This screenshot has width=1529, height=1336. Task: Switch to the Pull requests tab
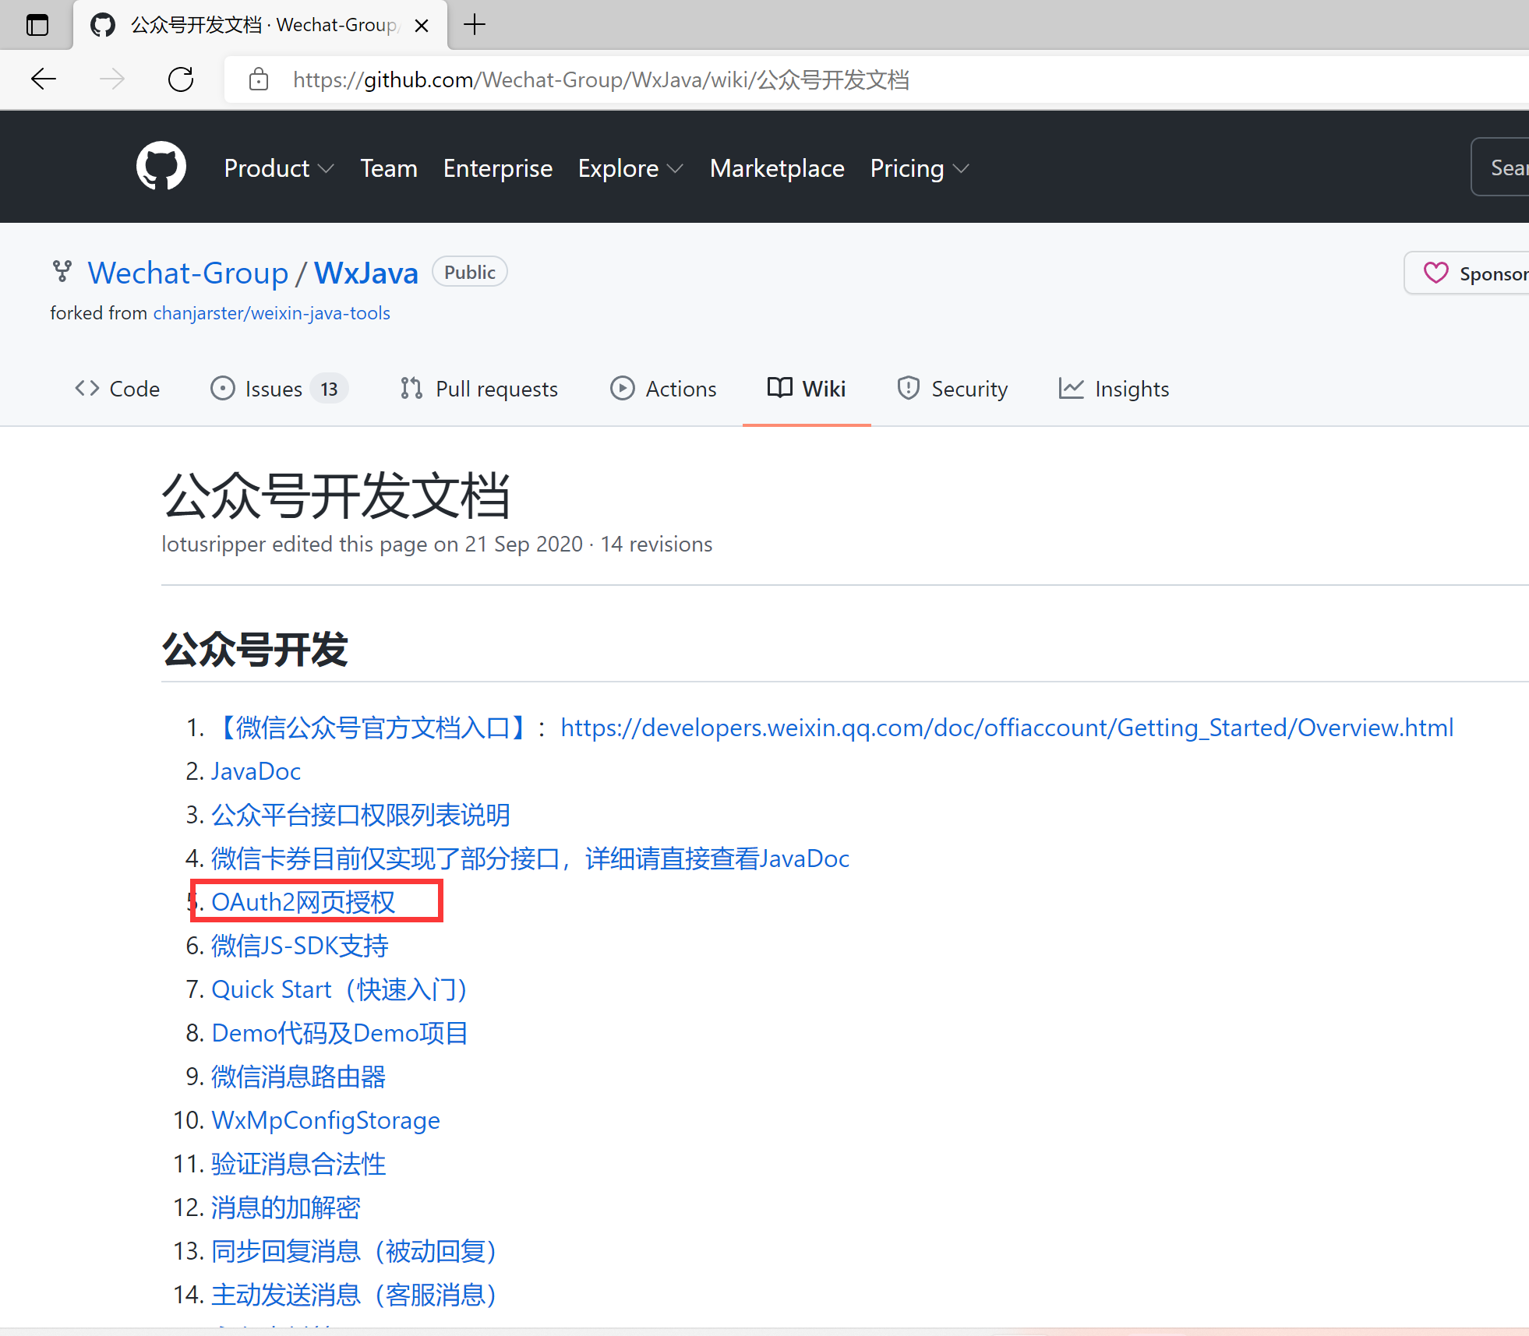point(479,389)
